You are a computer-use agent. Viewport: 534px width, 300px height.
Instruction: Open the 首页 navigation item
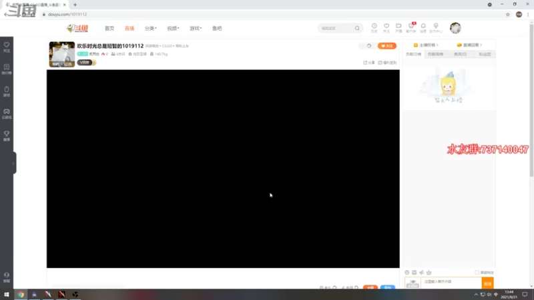click(109, 28)
